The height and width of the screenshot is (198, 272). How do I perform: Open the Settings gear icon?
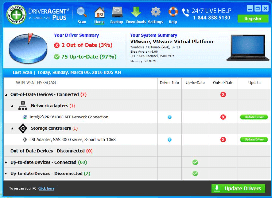[156, 12]
